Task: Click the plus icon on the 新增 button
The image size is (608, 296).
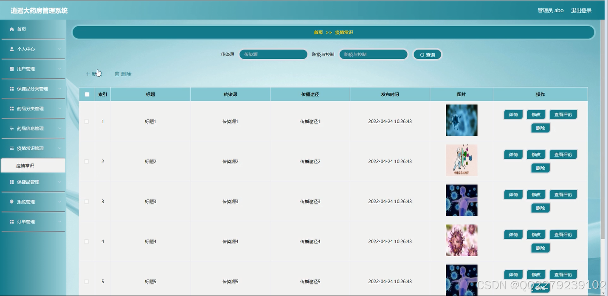Action: pos(88,74)
